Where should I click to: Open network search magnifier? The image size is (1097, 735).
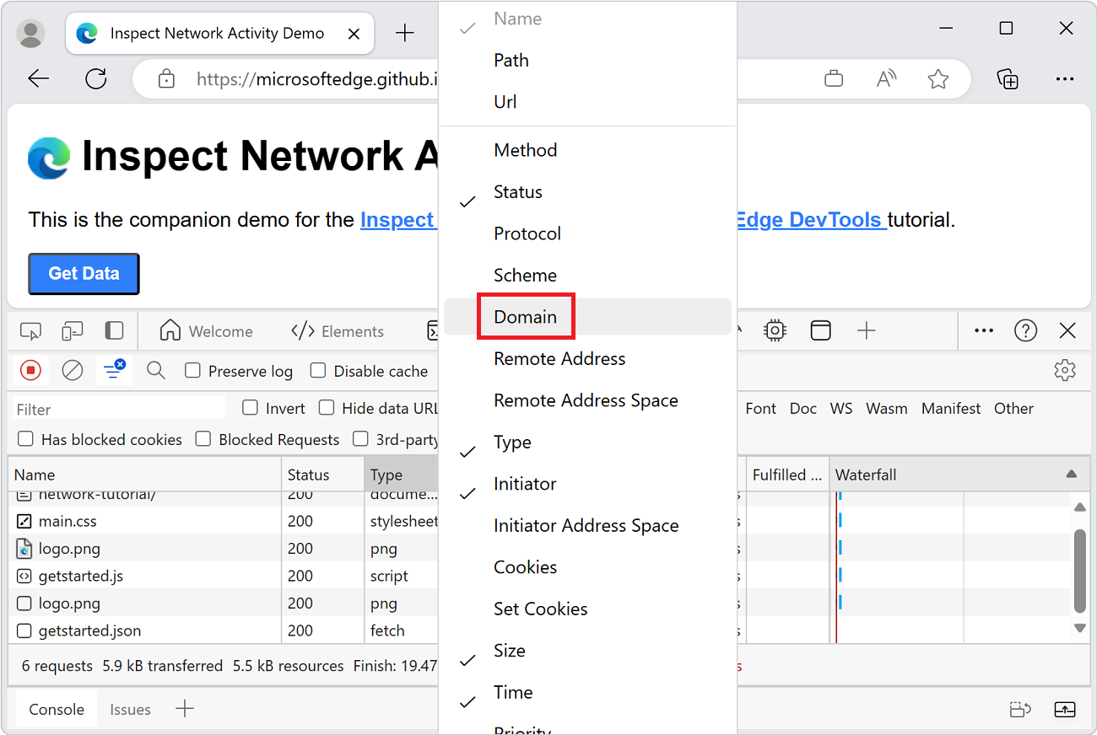156,370
